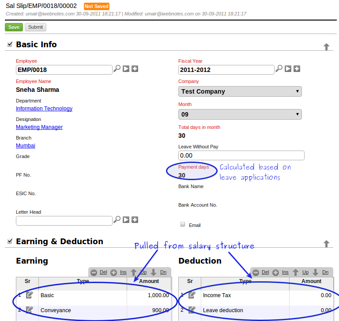Add new Fiscal Year with plus icon
The height and width of the screenshot is (321, 339).
tap(297, 69)
